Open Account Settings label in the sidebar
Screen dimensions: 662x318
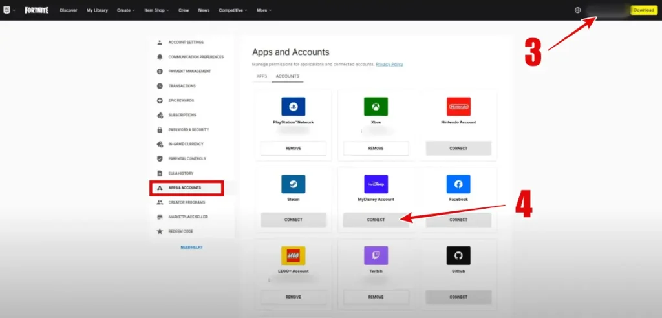(186, 42)
